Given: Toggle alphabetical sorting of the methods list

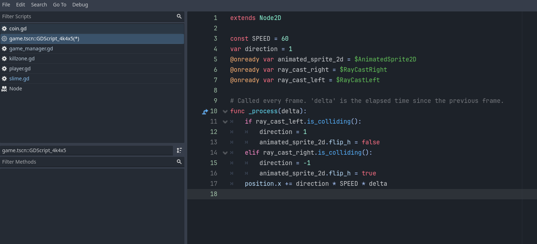Looking at the screenshot, I should pyautogui.click(x=179, y=150).
